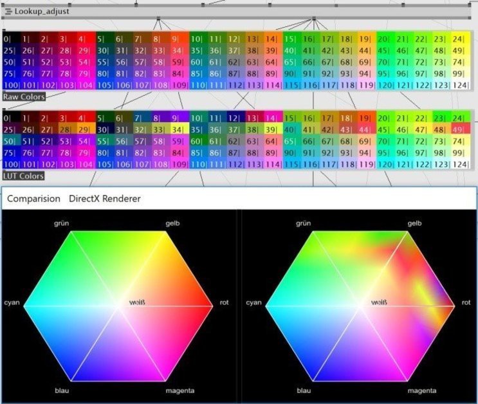Viewport: 478px width, 404px height.
Task: Pick swatch 24 in Raw Colors grid
Action: point(459,39)
